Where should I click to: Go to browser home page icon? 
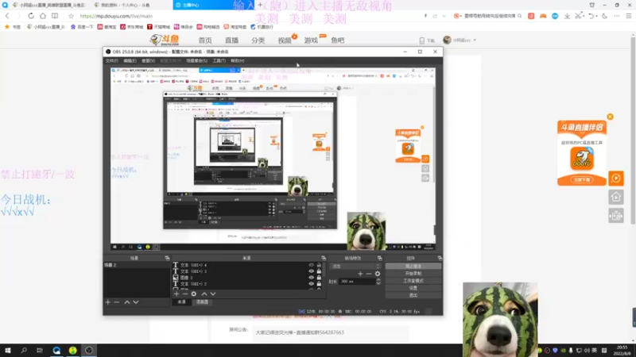tap(43, 16)
